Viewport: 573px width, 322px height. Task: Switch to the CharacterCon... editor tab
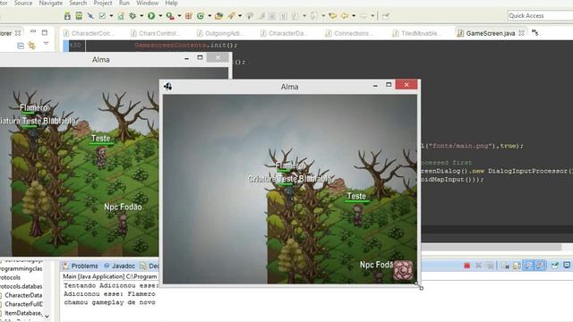point(90,33)
